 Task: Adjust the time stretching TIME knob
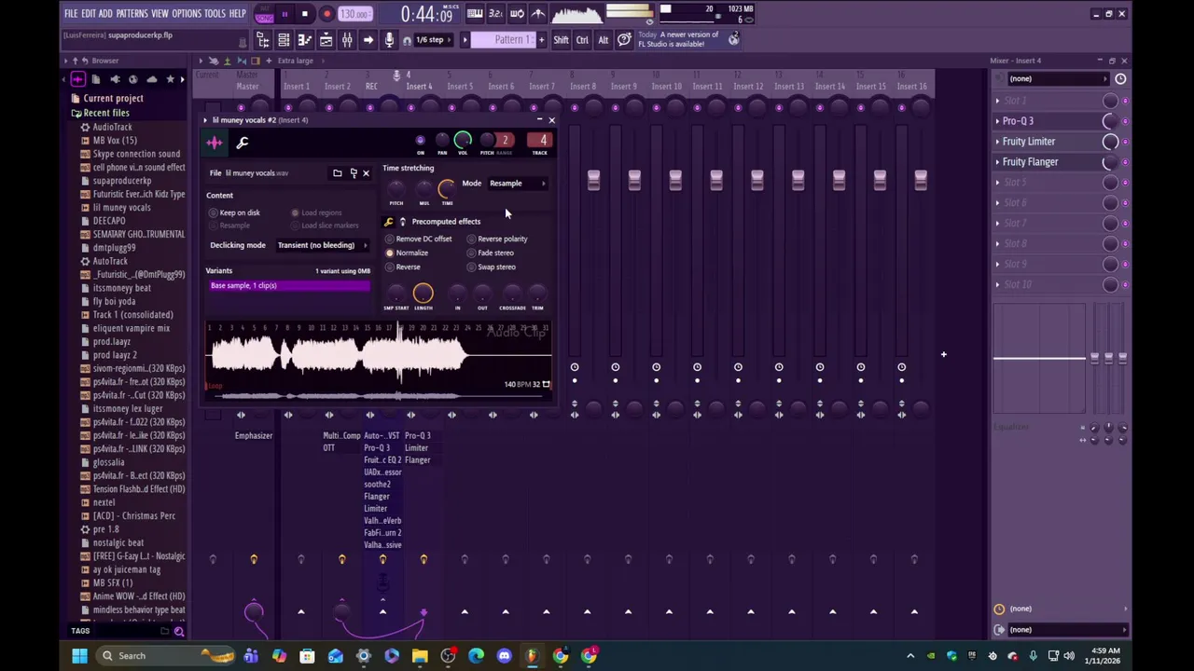(x=446, y=189)
